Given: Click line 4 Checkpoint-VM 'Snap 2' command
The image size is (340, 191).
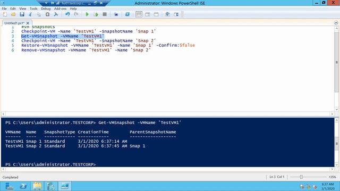Looking at the screenshot, I should (89, 41).
